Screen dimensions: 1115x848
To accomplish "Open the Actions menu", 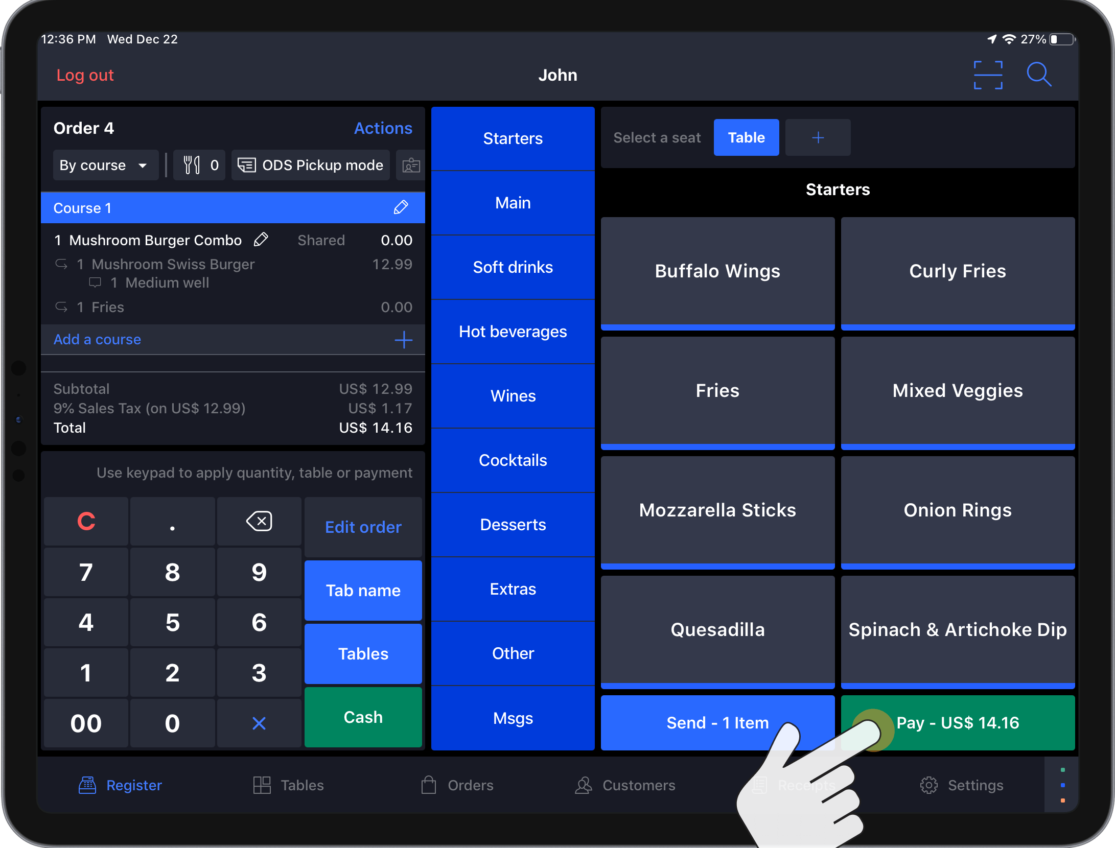I will tap(383, 128).
